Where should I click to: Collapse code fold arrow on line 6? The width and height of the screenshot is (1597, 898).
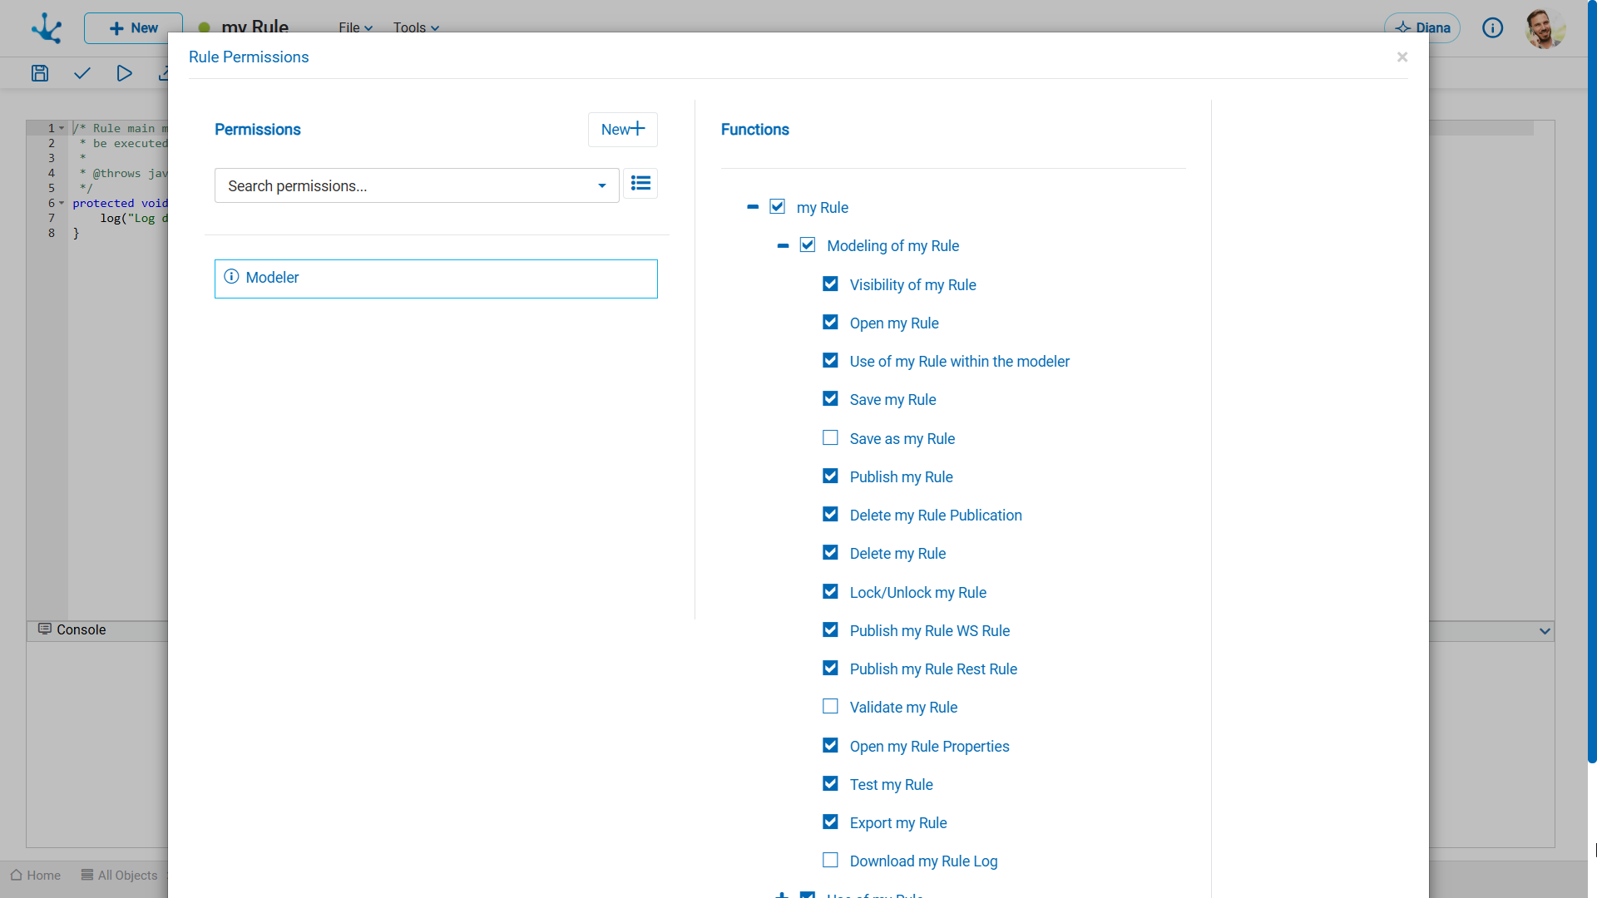tap(62, 203)
